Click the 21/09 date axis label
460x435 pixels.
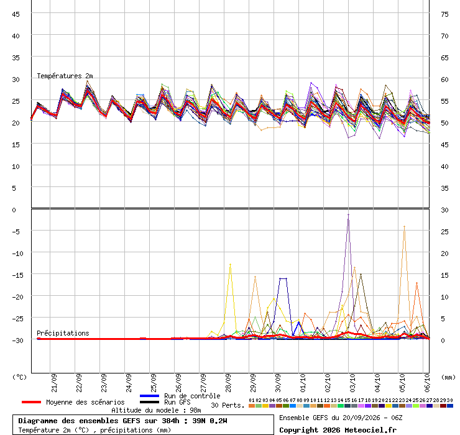[x=54, y=383]
